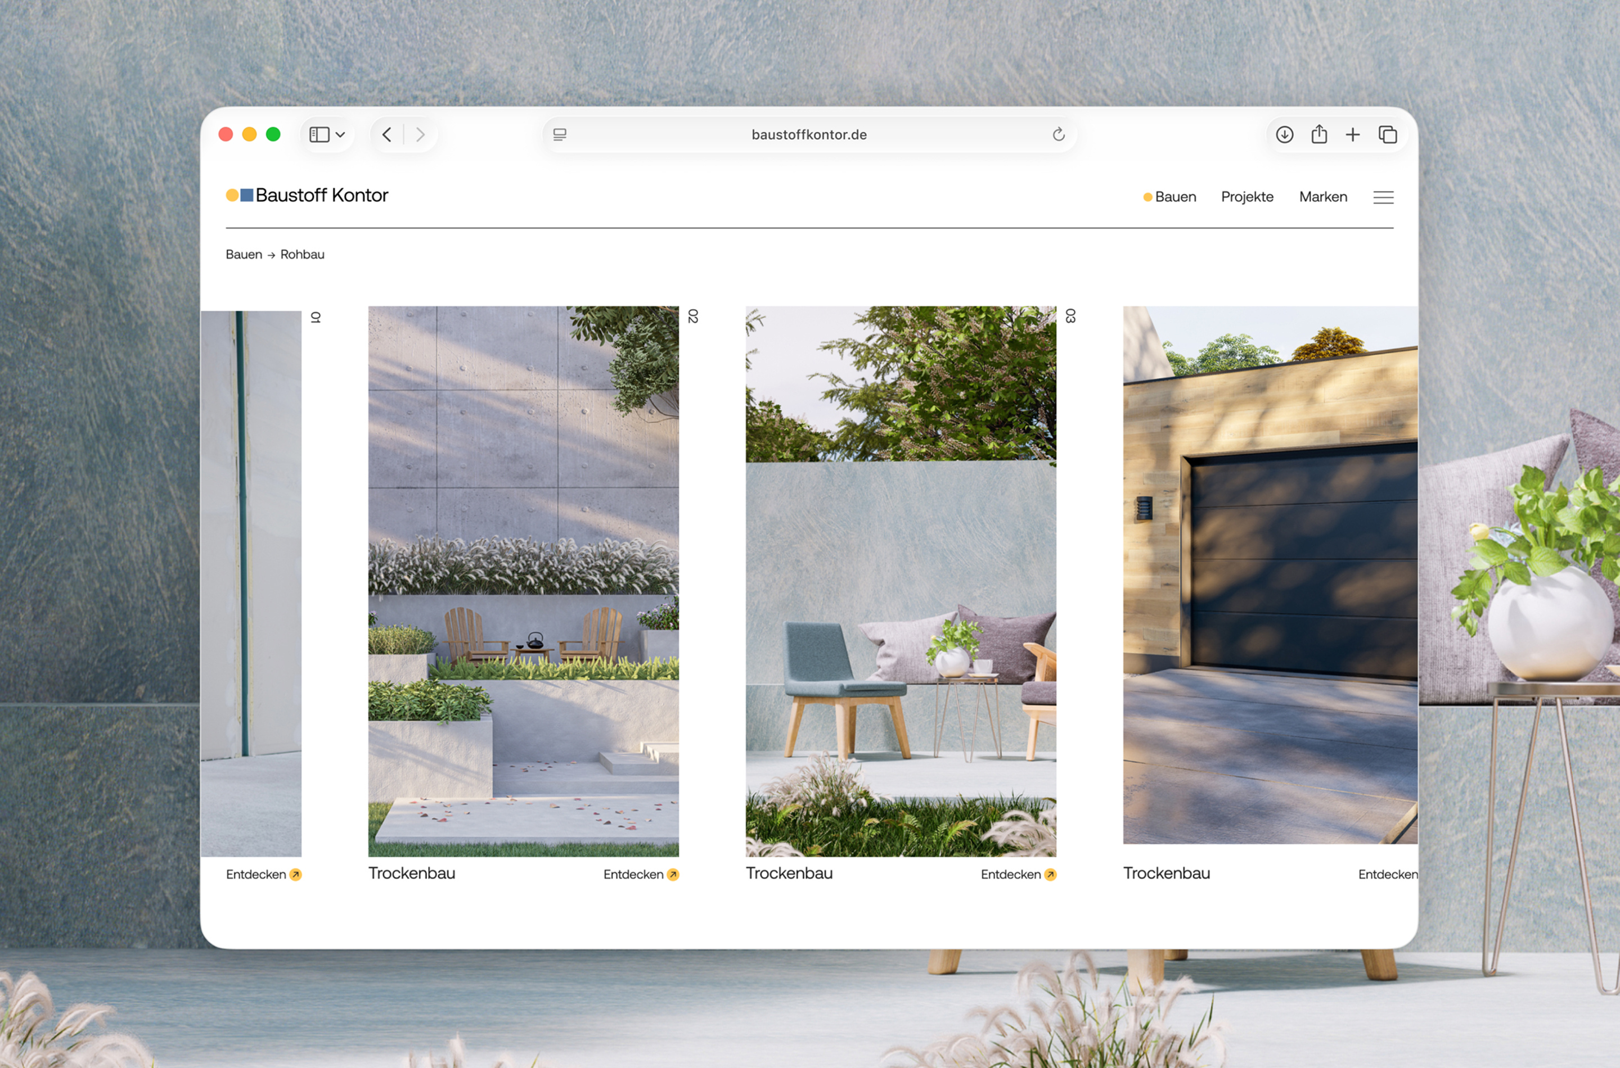Open the share sheet icon

(x=1320, y=134)
